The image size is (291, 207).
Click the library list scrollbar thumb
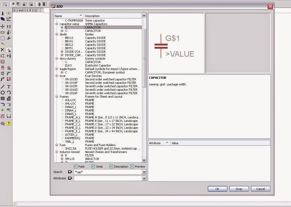[x=144, y=58]
